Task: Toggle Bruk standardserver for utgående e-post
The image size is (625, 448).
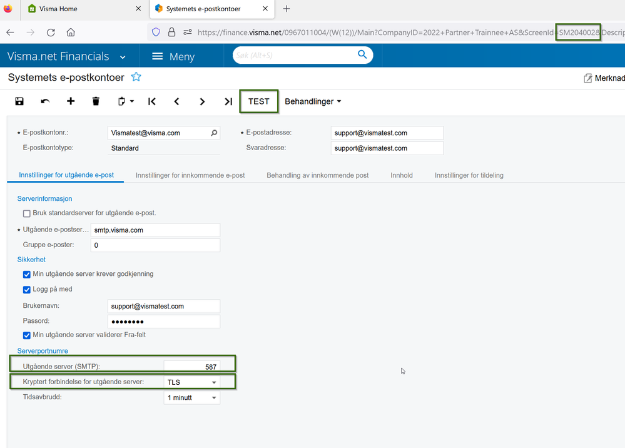Action: [x=27, y=213]
